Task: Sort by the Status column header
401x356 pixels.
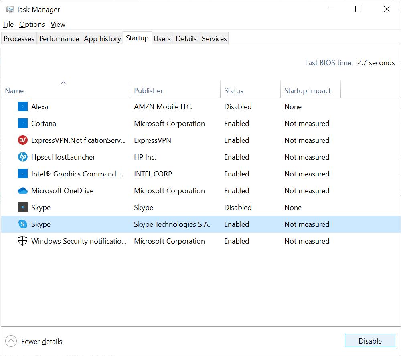Action: coord(250,89)
